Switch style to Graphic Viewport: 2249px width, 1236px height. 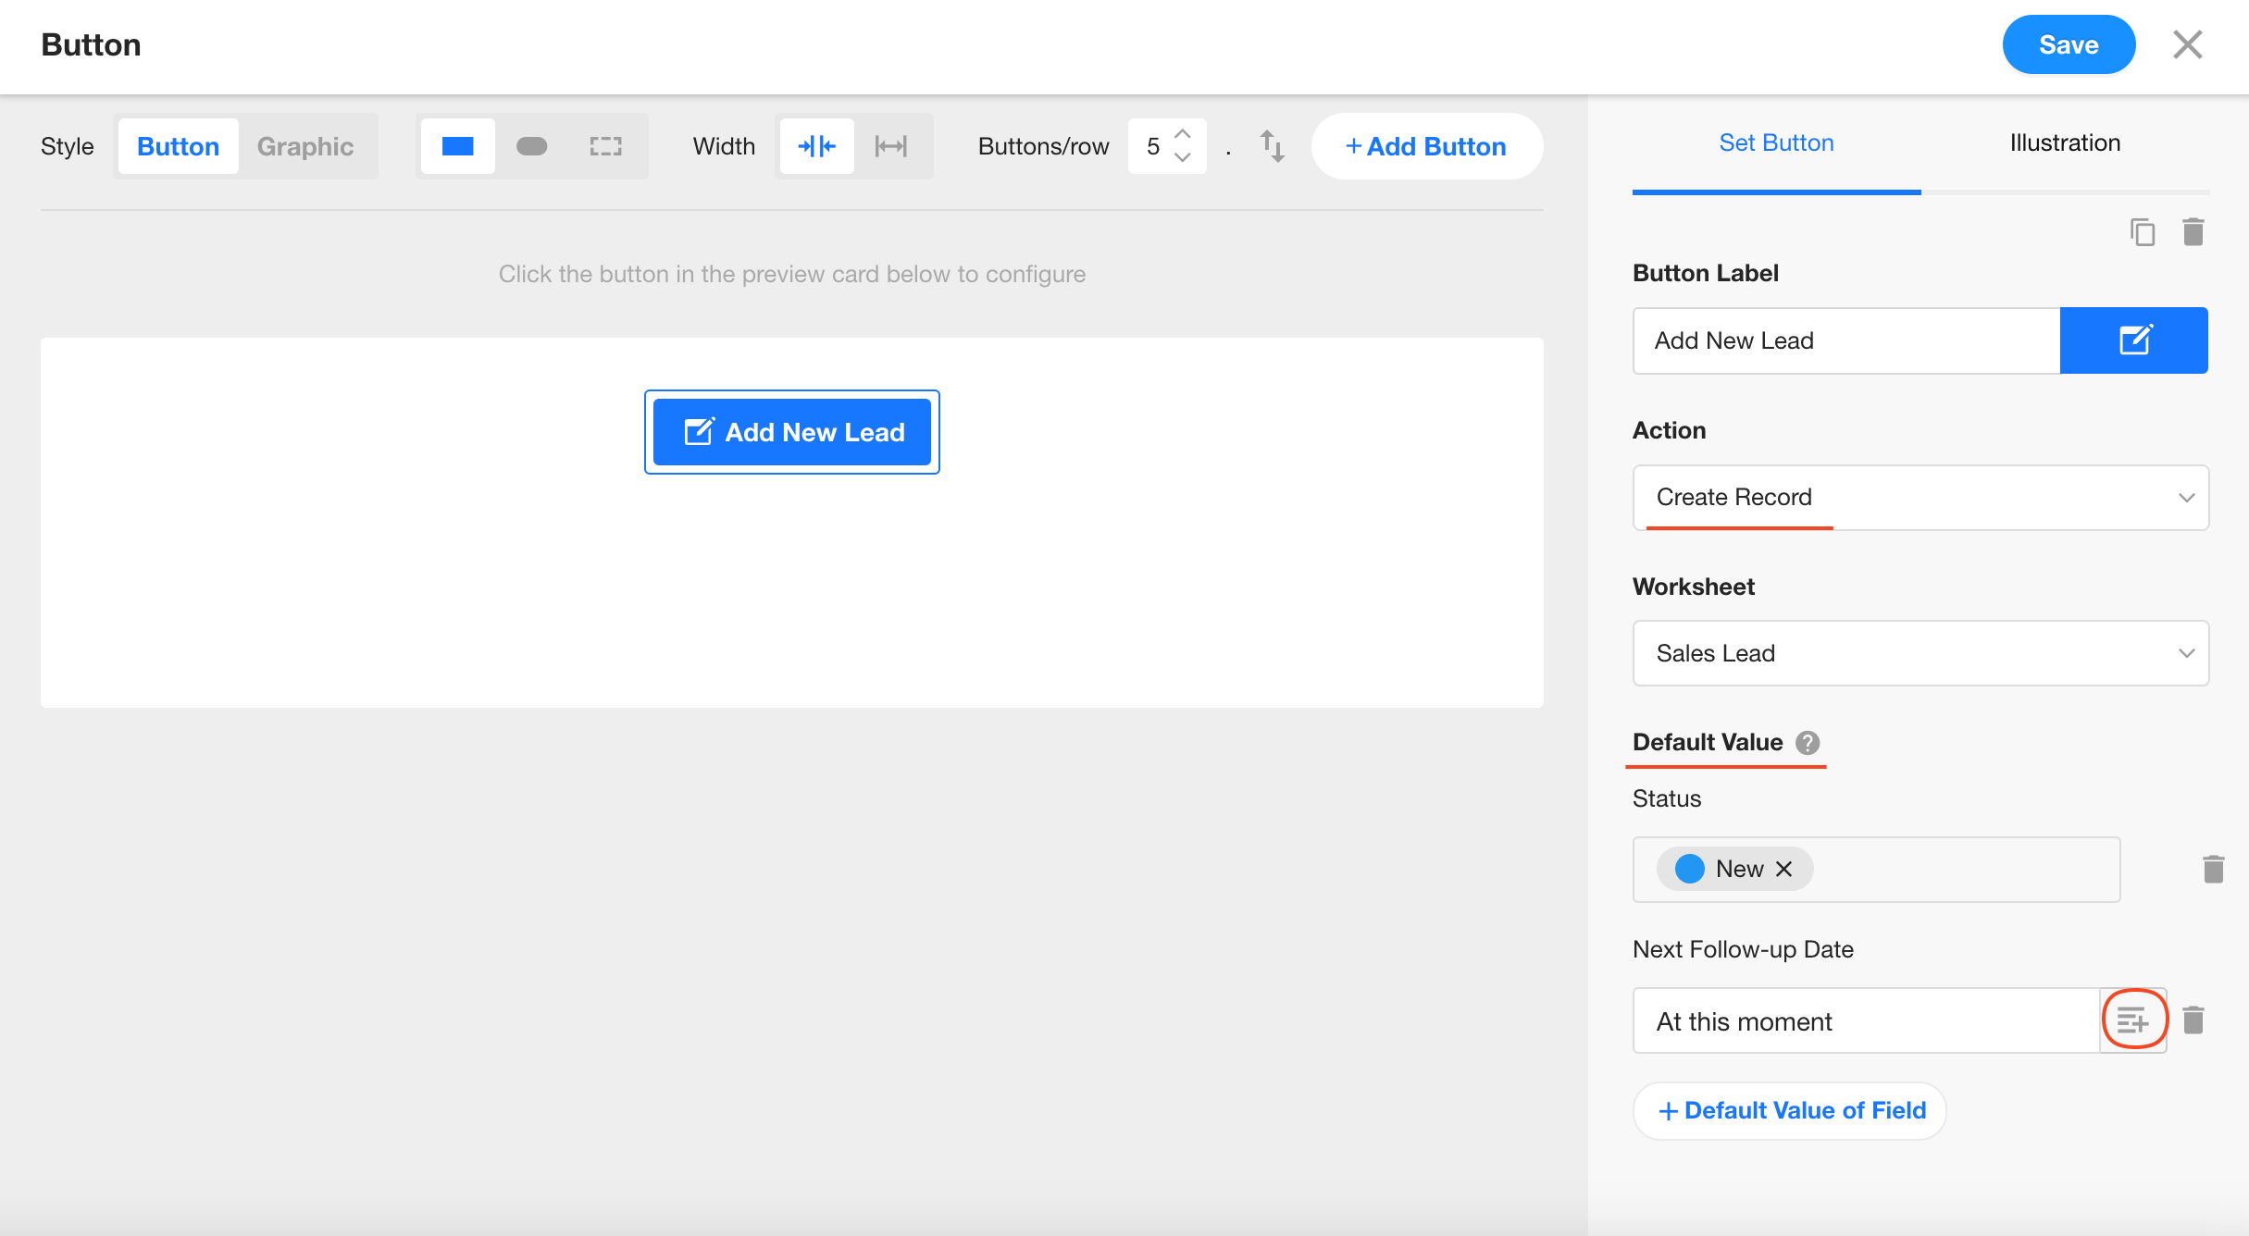305,146
